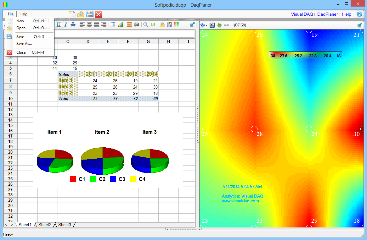Click the printer icon
Viewport: 367px width, 240px height.
point(137,25)
